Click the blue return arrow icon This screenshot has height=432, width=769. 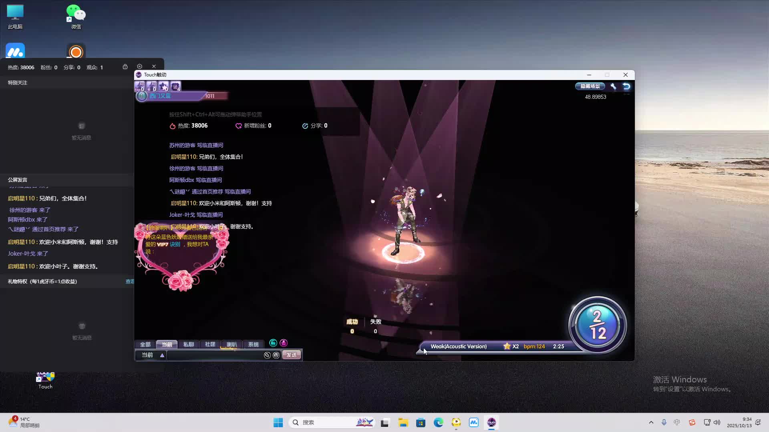point(626,86)
